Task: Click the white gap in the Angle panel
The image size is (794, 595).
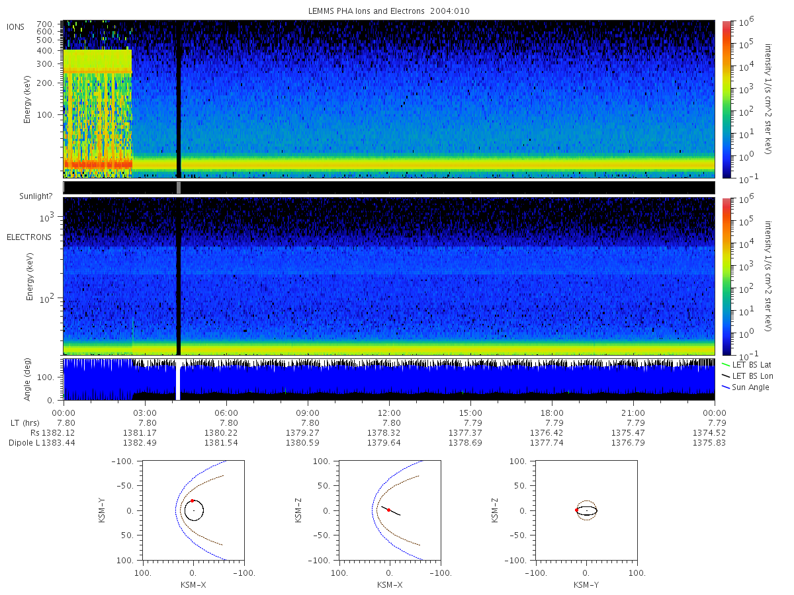Action: [178, 381]
